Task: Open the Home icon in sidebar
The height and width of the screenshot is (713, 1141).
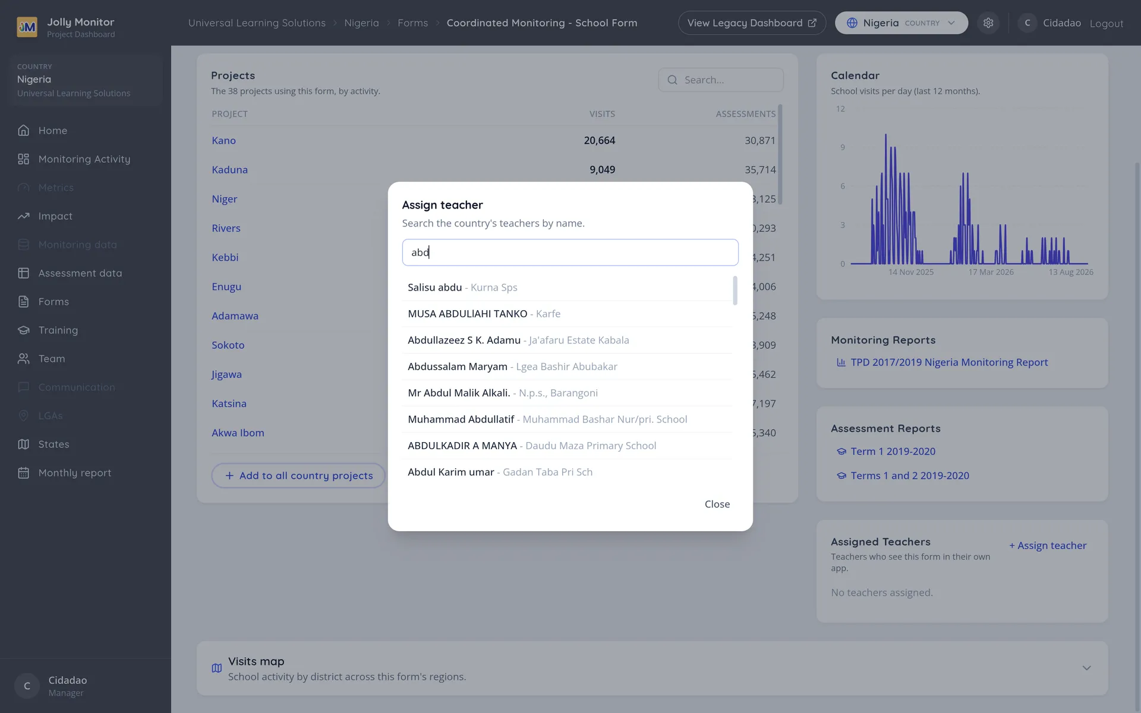Action: click(24, 131)
